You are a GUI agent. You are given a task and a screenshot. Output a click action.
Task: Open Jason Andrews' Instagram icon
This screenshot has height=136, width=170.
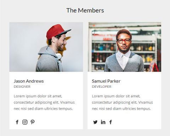[25, 122]
